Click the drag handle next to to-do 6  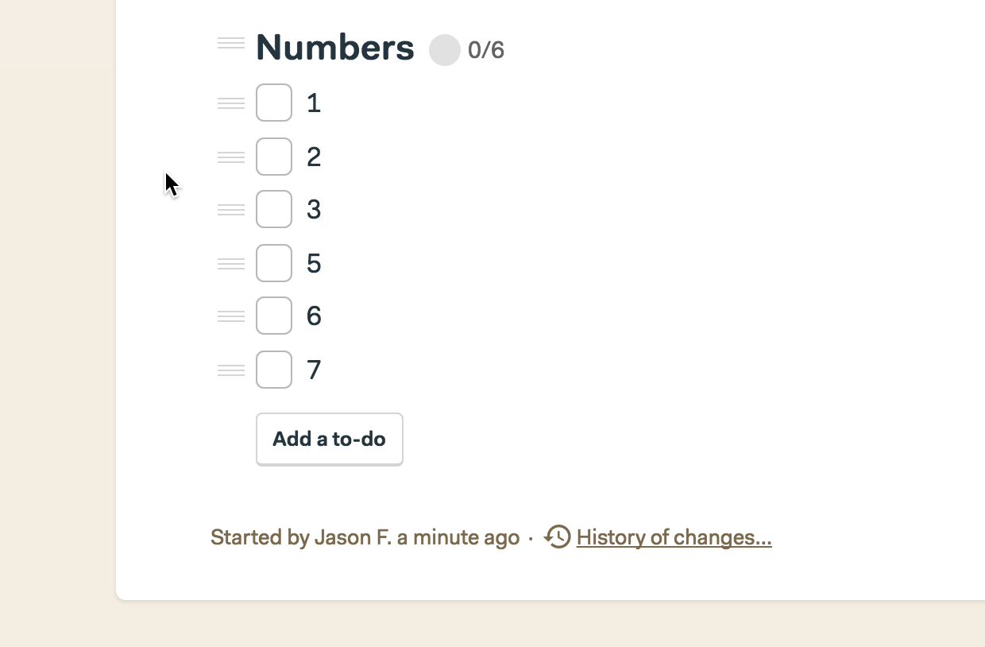click(x=231, y=316)
